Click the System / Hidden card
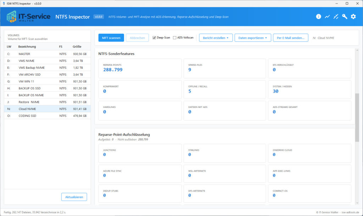The image size is (363, 216). pyautogui.click(x=309, y=90)
